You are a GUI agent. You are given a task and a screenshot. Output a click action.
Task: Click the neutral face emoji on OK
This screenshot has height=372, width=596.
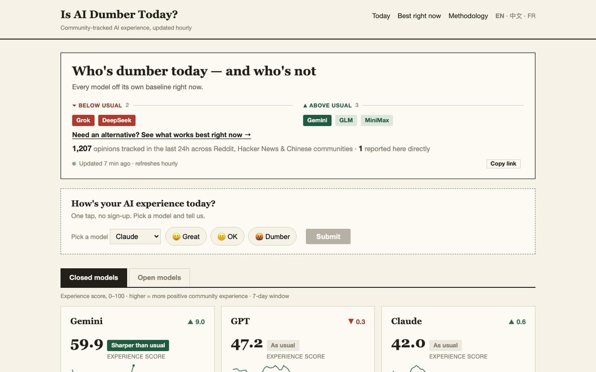tap(221, 237)
